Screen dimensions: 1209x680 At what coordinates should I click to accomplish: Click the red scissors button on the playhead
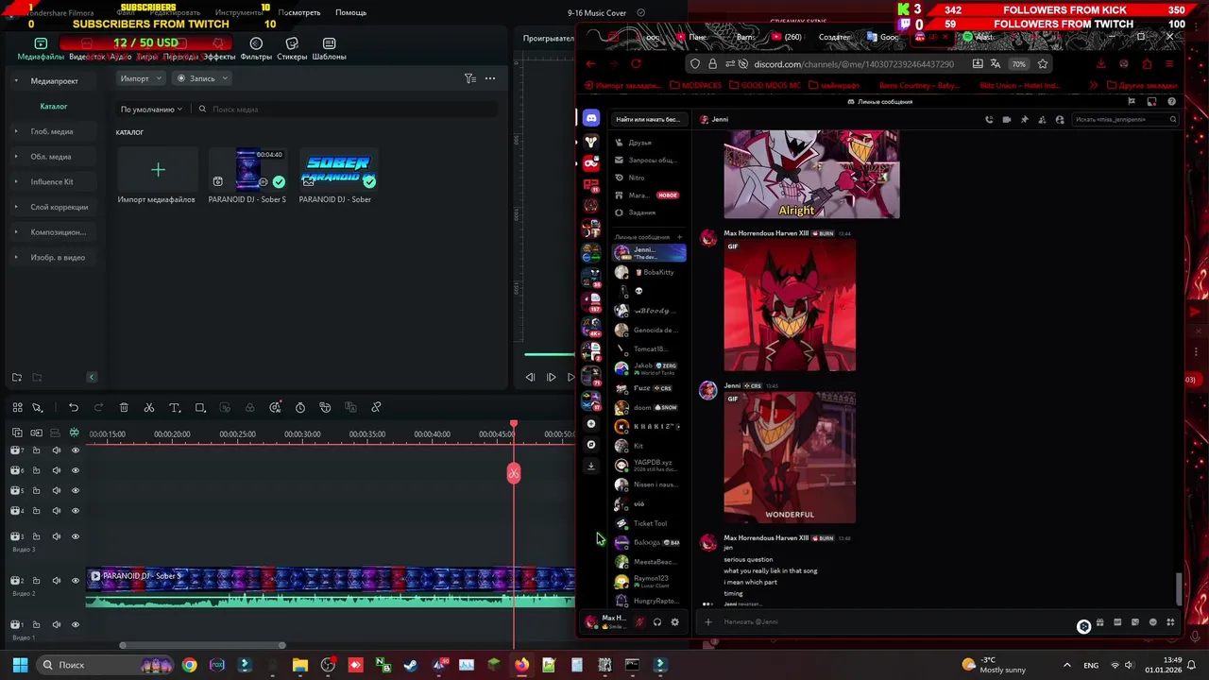514,473
